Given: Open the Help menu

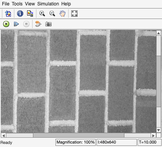Looking at the screenshot, I should (66, 4).
